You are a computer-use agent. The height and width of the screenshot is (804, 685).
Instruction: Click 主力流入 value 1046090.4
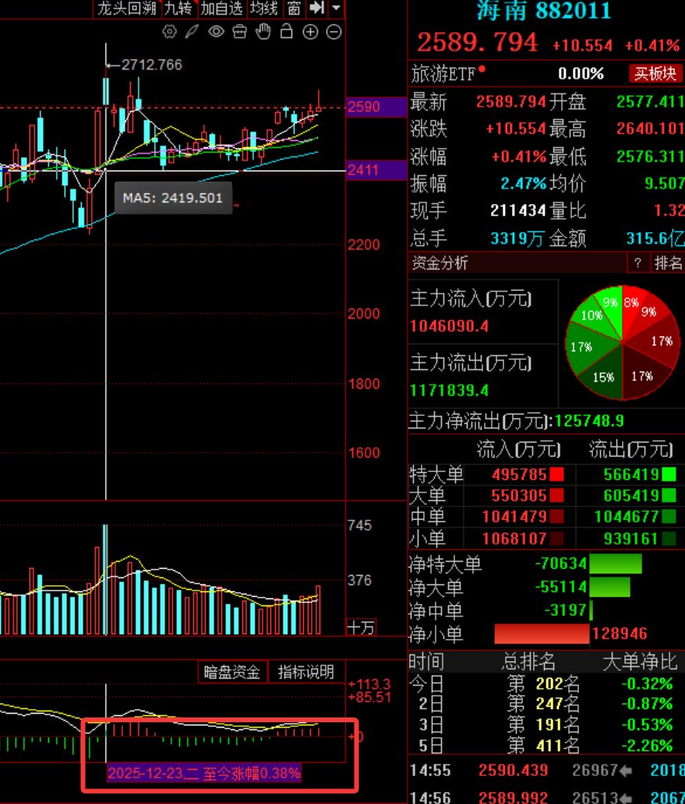point(450,326)
